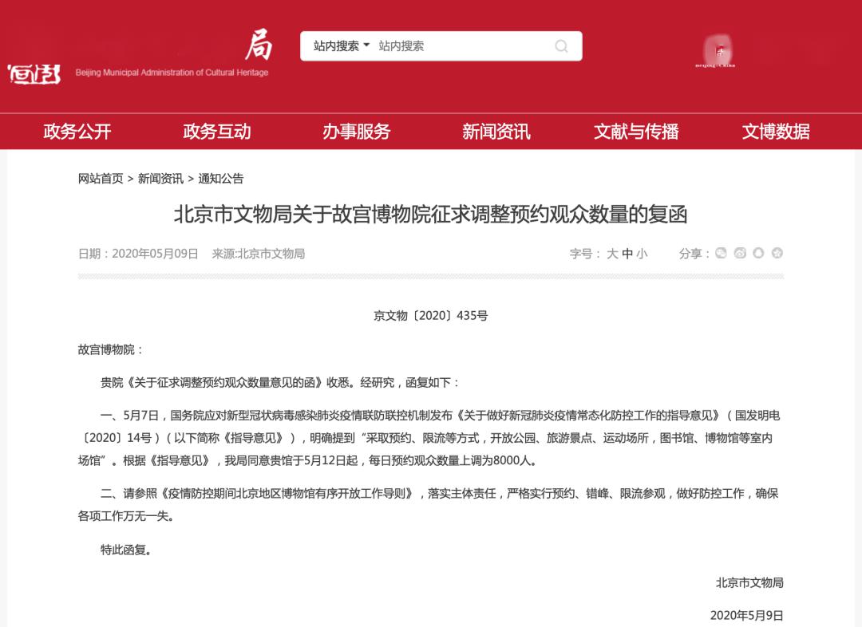This screenshot has height=627, width=862.
Task: Click the signing date 2020年5月9日
Action: [x=746, y=616]
